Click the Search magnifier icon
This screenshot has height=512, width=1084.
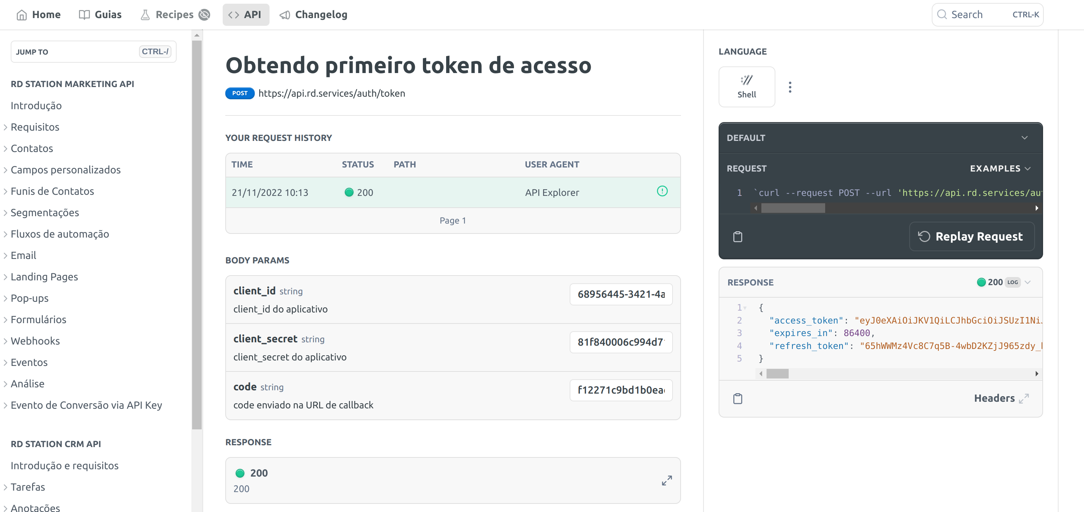pos(942,15)
